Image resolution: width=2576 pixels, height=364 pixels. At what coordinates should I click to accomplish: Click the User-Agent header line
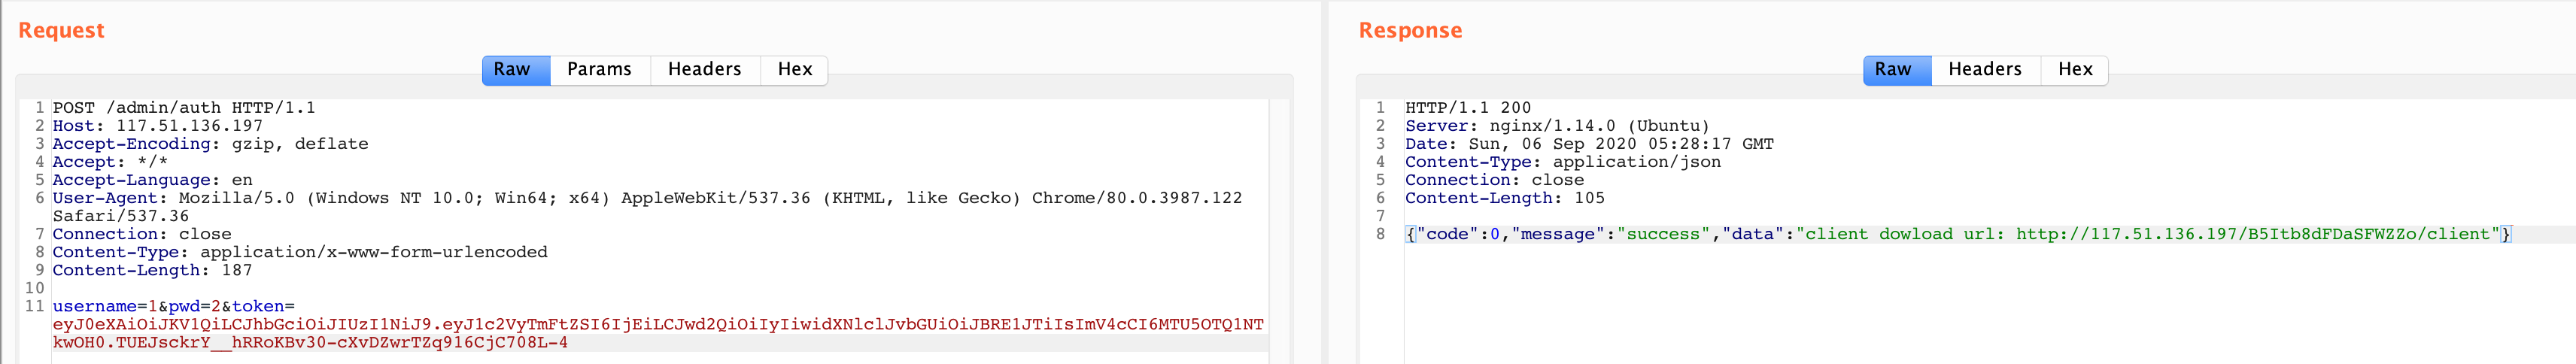point(646,198)
